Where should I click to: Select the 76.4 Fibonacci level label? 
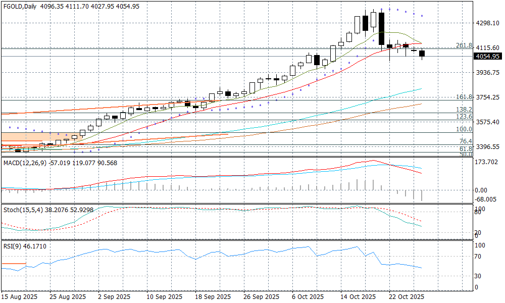click(x=465, y=141)
